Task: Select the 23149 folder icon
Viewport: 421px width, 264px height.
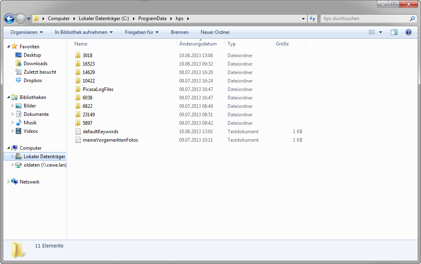Action: pos(78,115)
